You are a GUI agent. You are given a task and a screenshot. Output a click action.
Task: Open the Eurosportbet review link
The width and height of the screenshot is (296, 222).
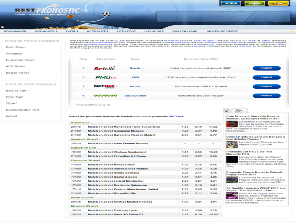click(135, 96)
